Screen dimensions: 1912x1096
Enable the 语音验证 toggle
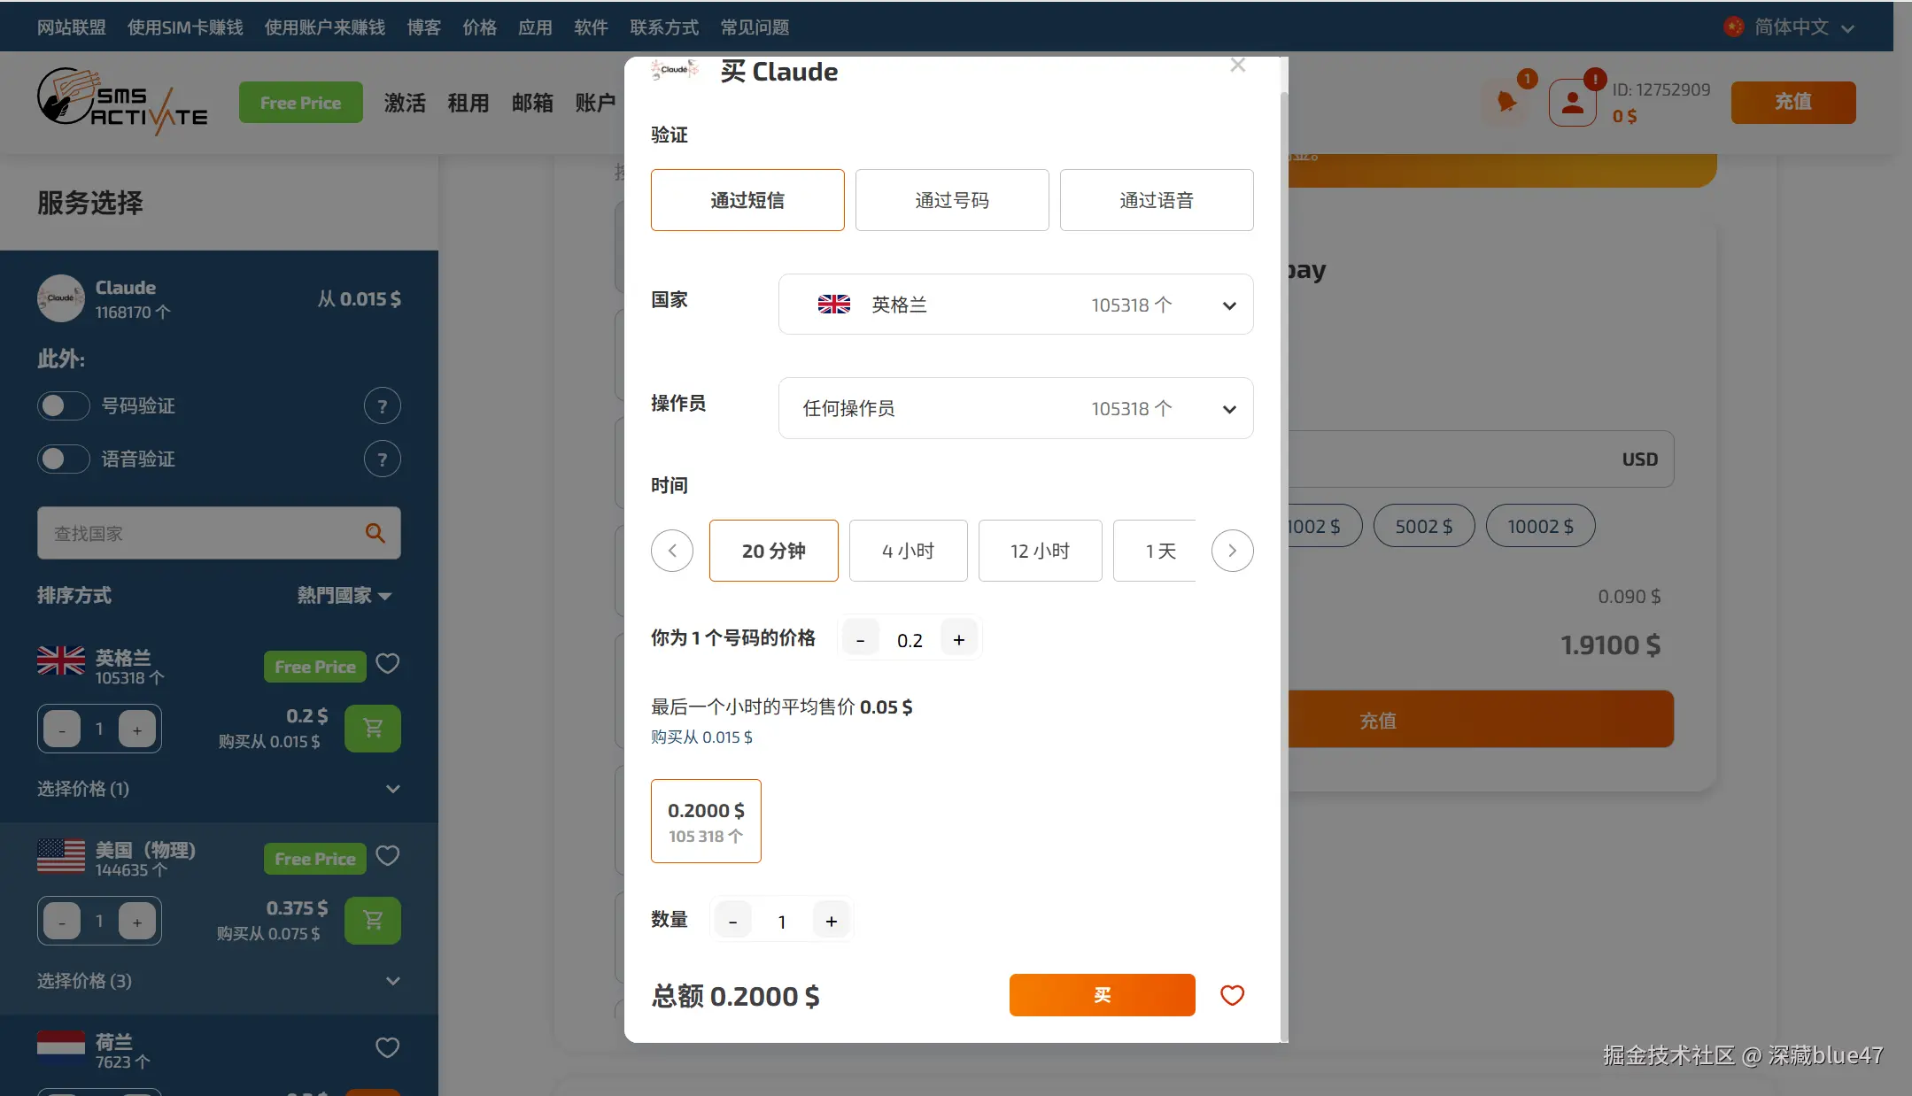pos(63,459)
